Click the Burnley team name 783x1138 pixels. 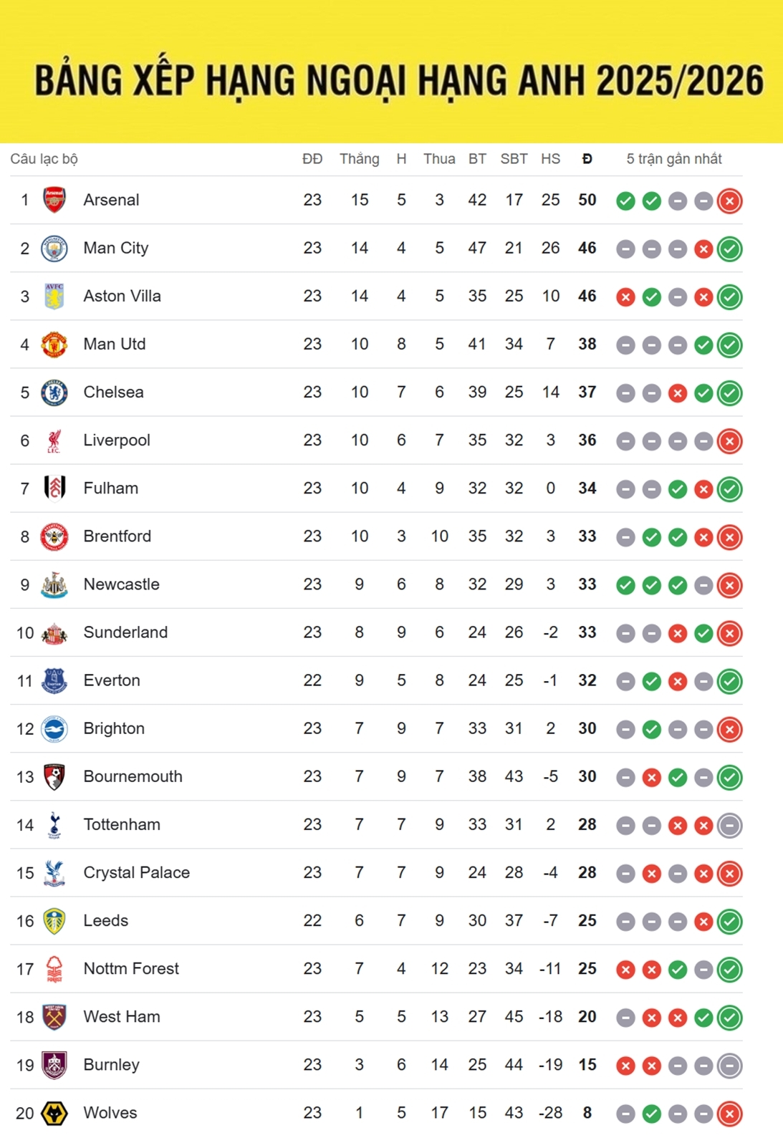pyautogui.click(x=111, y=1065)
